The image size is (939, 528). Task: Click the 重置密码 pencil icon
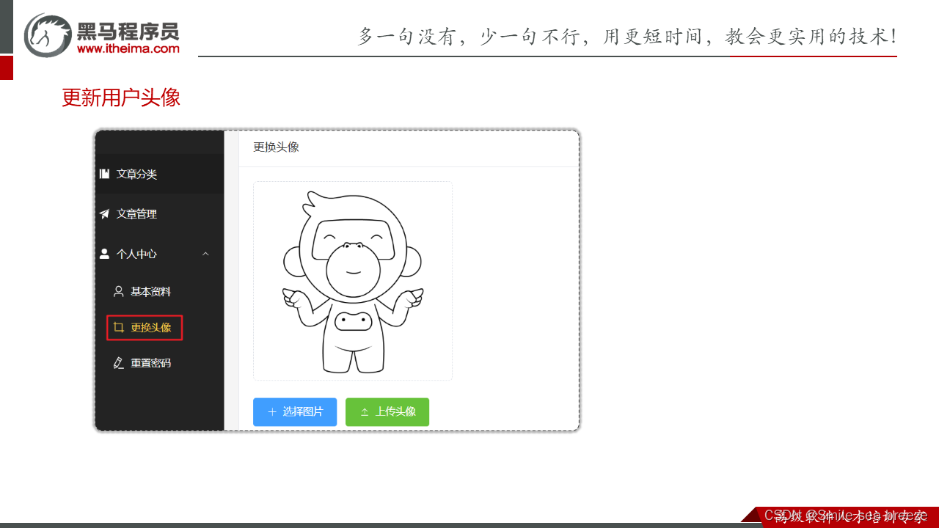click(x=118, y=363)
